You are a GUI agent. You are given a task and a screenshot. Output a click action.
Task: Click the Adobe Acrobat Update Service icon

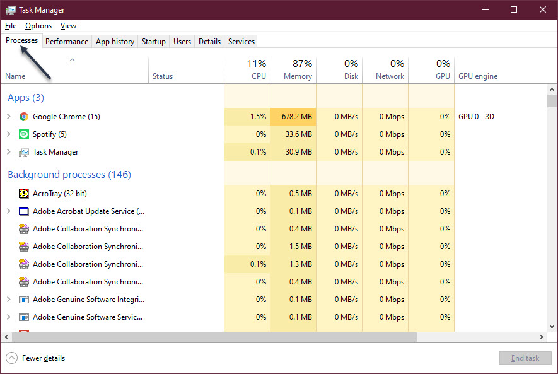(x=24, y=211)
